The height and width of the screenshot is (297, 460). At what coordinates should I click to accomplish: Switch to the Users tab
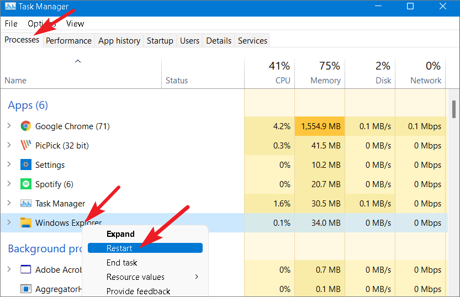coord(189,41)
